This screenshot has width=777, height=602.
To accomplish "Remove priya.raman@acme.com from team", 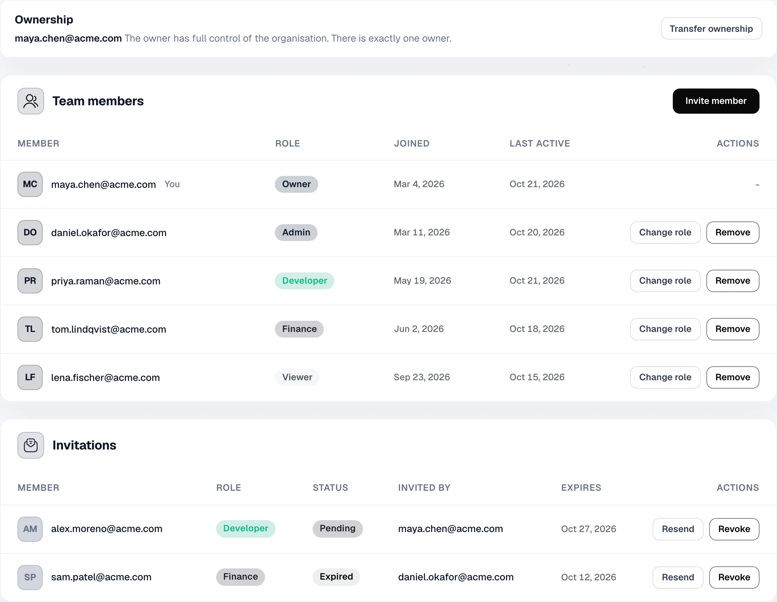I will point(733,281).
